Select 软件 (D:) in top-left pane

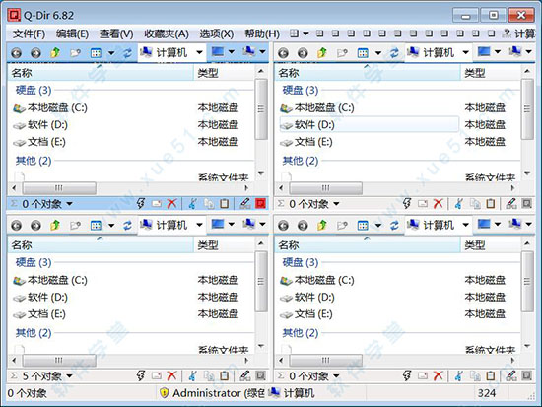[x=40, y=125]
